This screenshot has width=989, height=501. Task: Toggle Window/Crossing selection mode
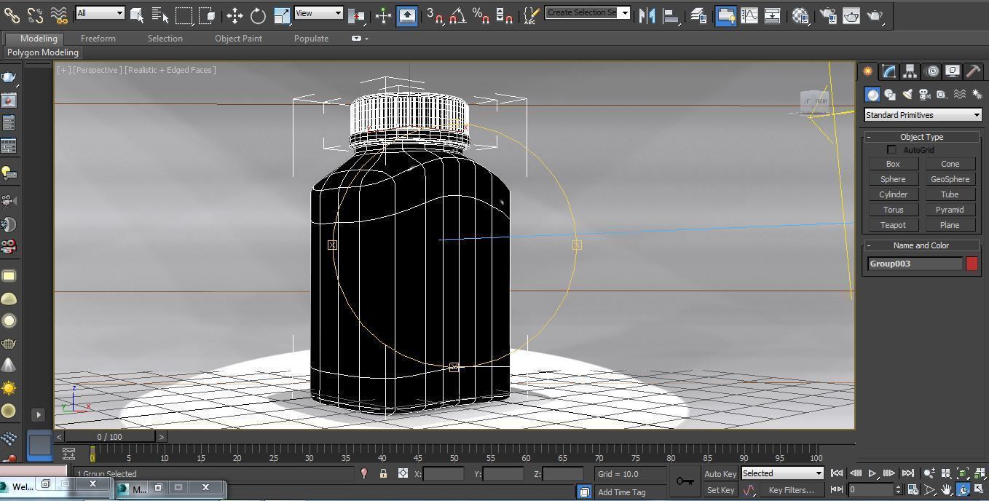[x=207, y=15]
